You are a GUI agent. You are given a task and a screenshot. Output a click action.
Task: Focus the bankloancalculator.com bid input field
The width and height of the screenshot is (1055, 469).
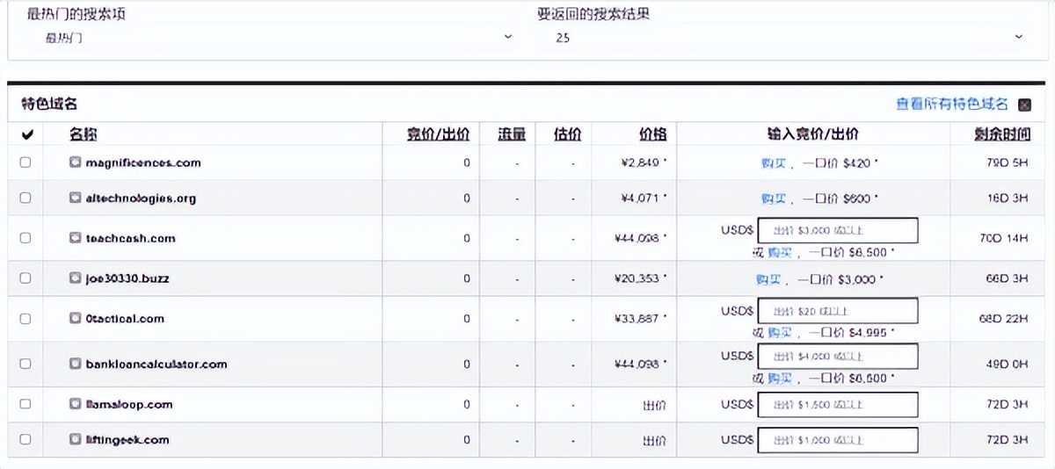(x=838, y=357)
